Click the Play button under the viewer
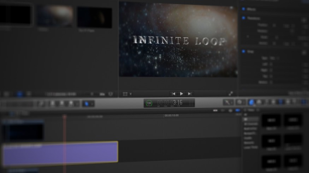This screenshot has height=173, width=309. click(x=182, y=94)
